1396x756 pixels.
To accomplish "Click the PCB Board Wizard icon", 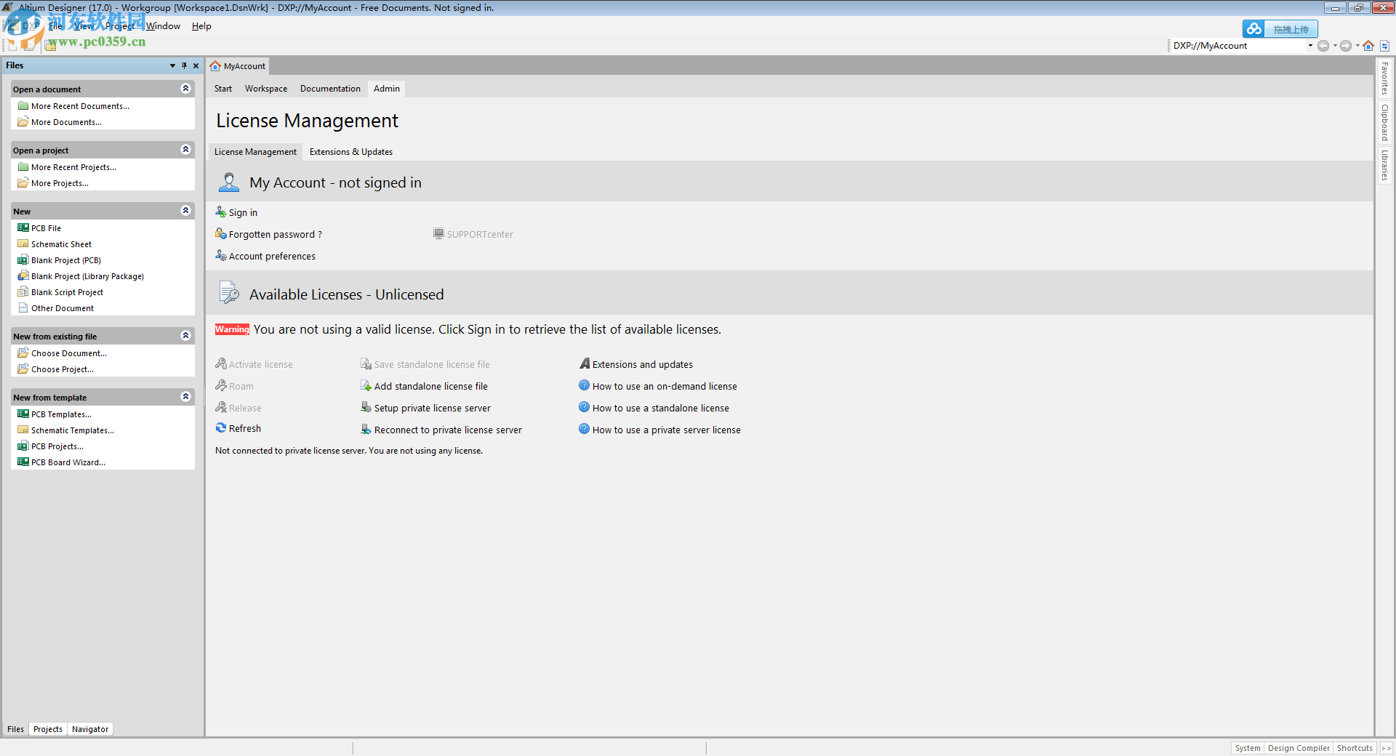I will [x=23, y=462].
